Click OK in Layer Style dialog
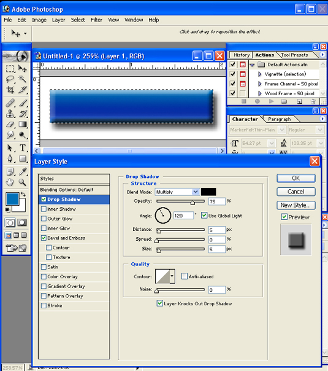The height and width of the screenshot is (371, 328). (296, 178)
